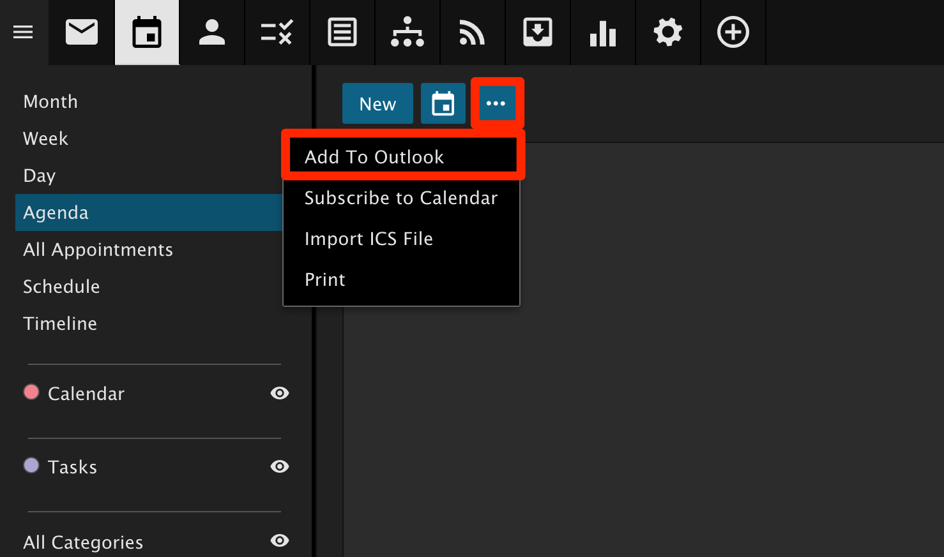Open the Contacts person icon
This screenshot has height=557, width=944.
click(211, 33)
